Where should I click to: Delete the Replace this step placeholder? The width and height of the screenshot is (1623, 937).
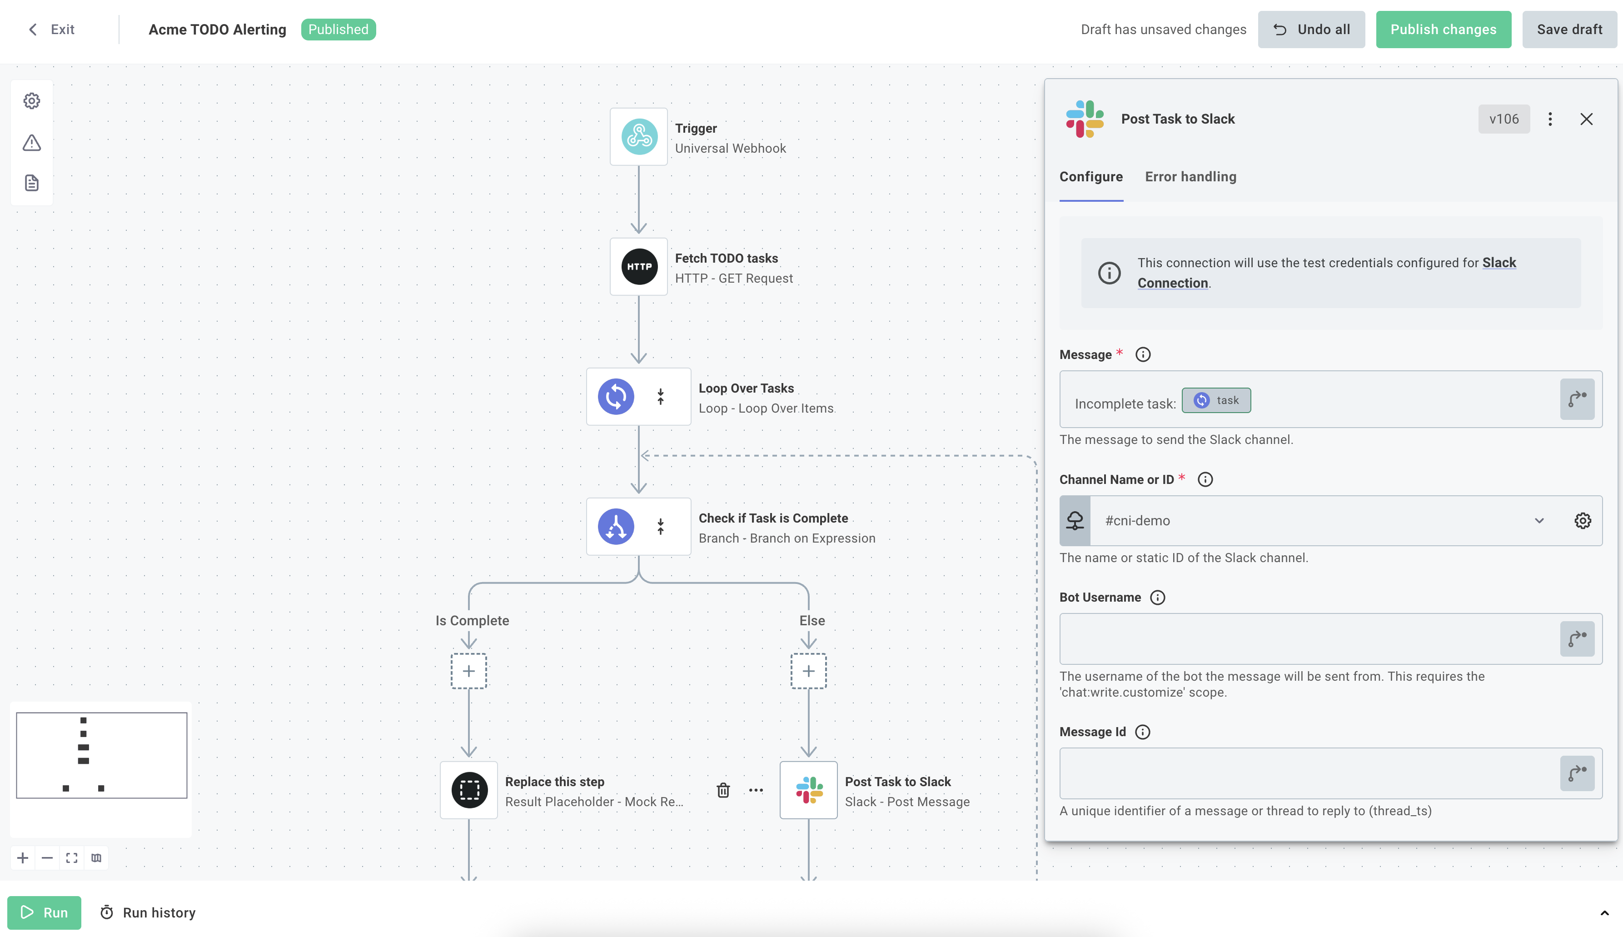point(722,790)
